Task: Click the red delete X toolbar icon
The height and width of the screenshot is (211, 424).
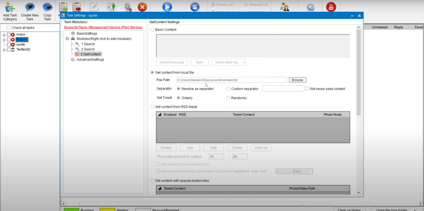Action: tap(142, 7)
